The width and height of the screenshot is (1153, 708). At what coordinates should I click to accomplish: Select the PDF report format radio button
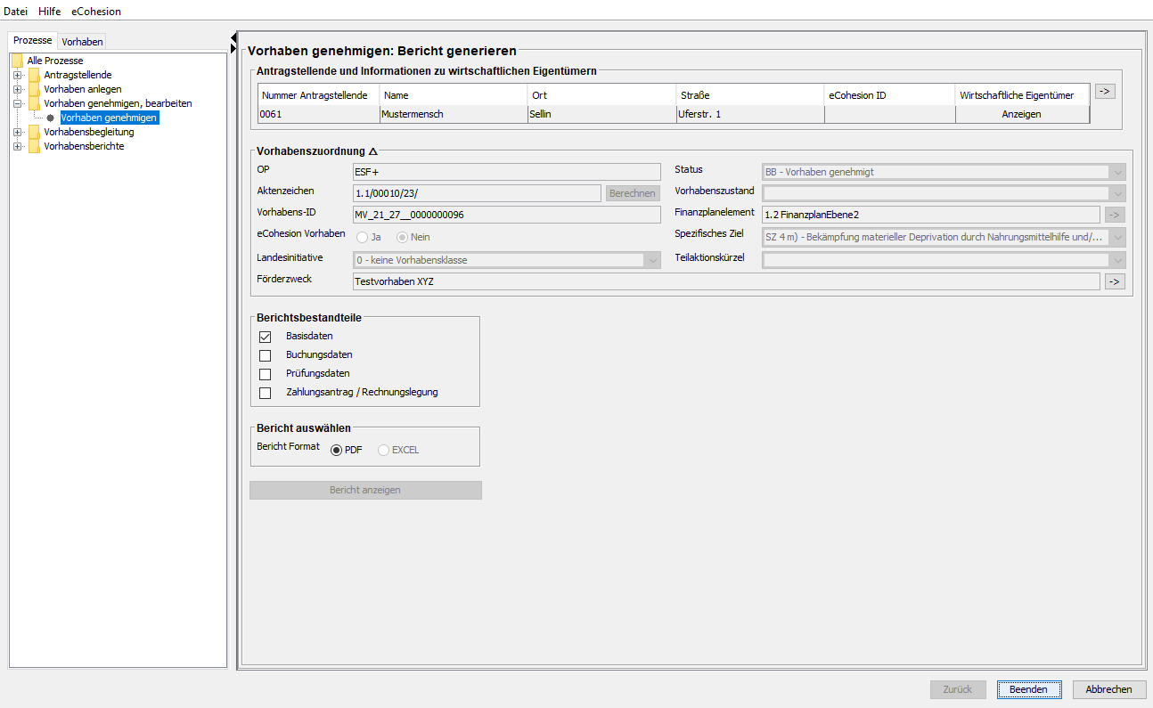336,450
